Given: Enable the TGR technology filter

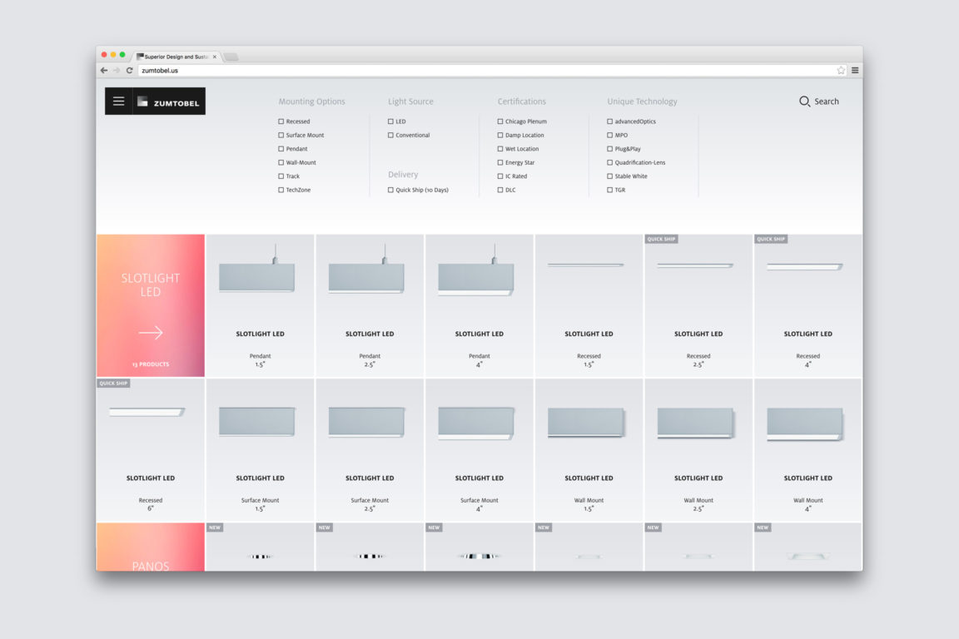Looking at the screenshot, I should pyautogui.click(x=609, y=191).
